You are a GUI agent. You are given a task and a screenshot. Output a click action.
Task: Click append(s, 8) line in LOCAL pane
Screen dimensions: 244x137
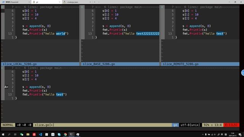click(x=37, y=26)
